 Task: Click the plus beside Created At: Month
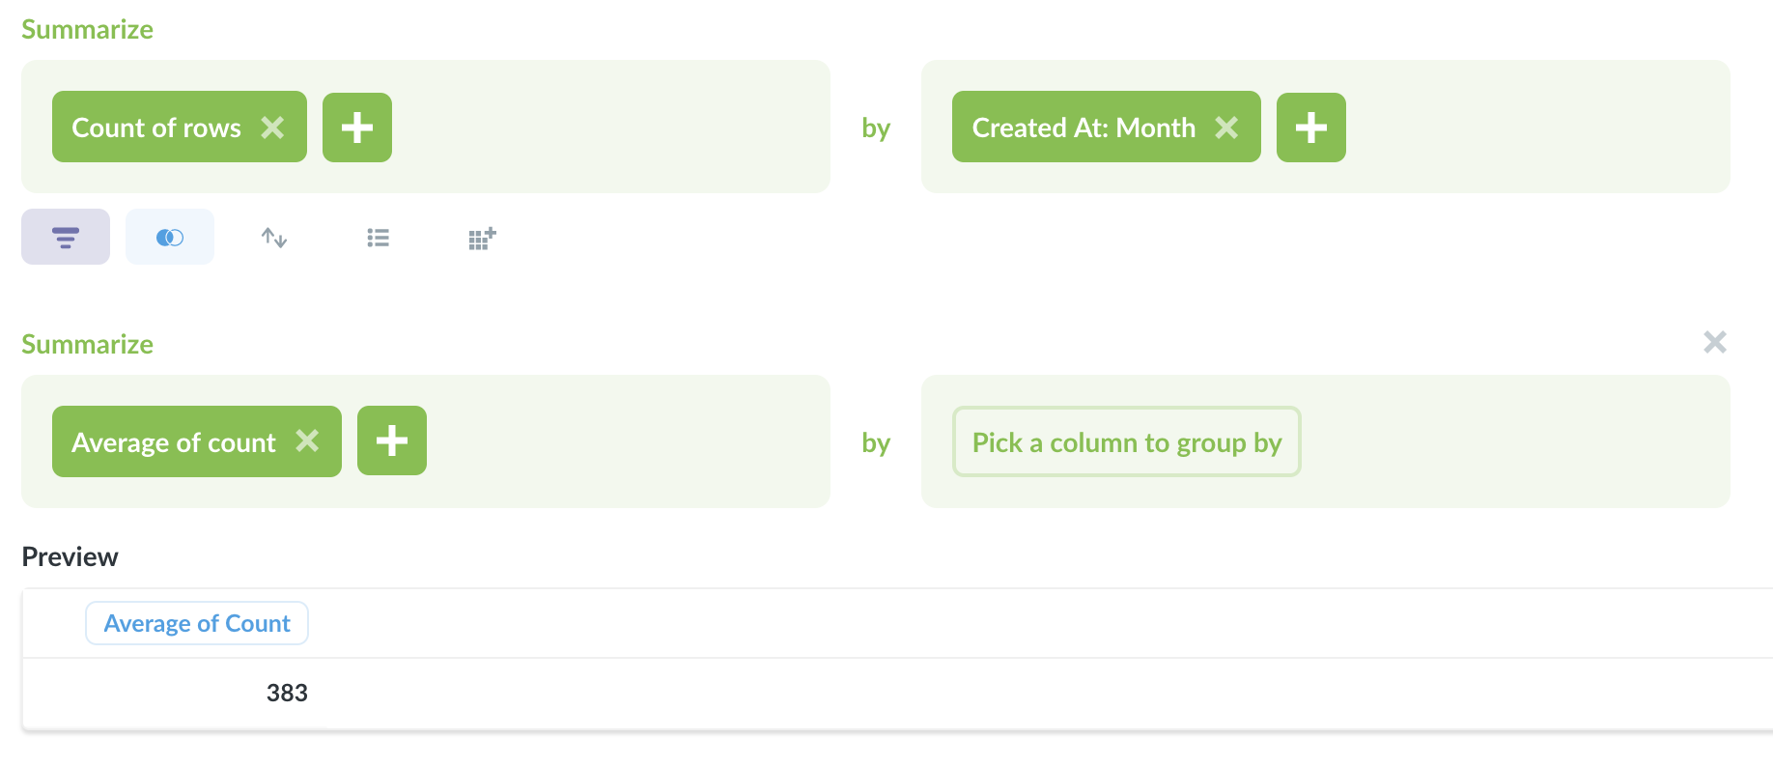(x=1310, y=127)
